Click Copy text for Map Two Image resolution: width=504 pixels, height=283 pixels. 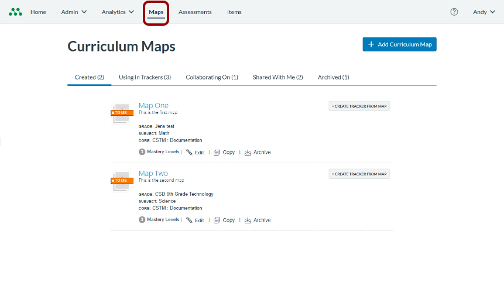tap(228, 220)
